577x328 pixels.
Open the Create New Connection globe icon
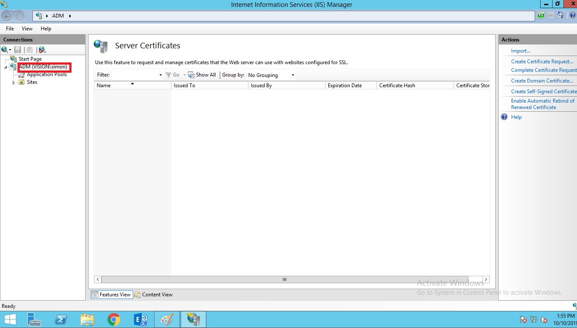pos(5,50)
